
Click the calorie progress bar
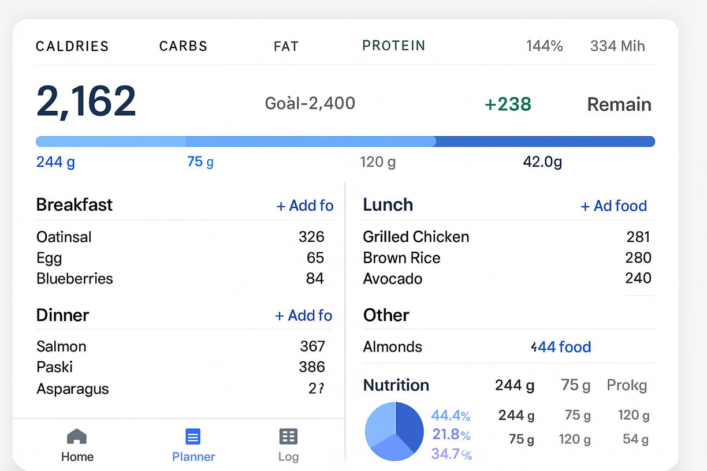click(345, 141)
